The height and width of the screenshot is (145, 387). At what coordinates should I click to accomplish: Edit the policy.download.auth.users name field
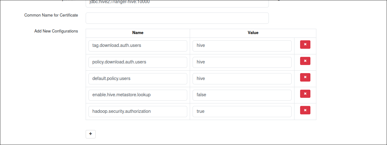pos(138,62)
